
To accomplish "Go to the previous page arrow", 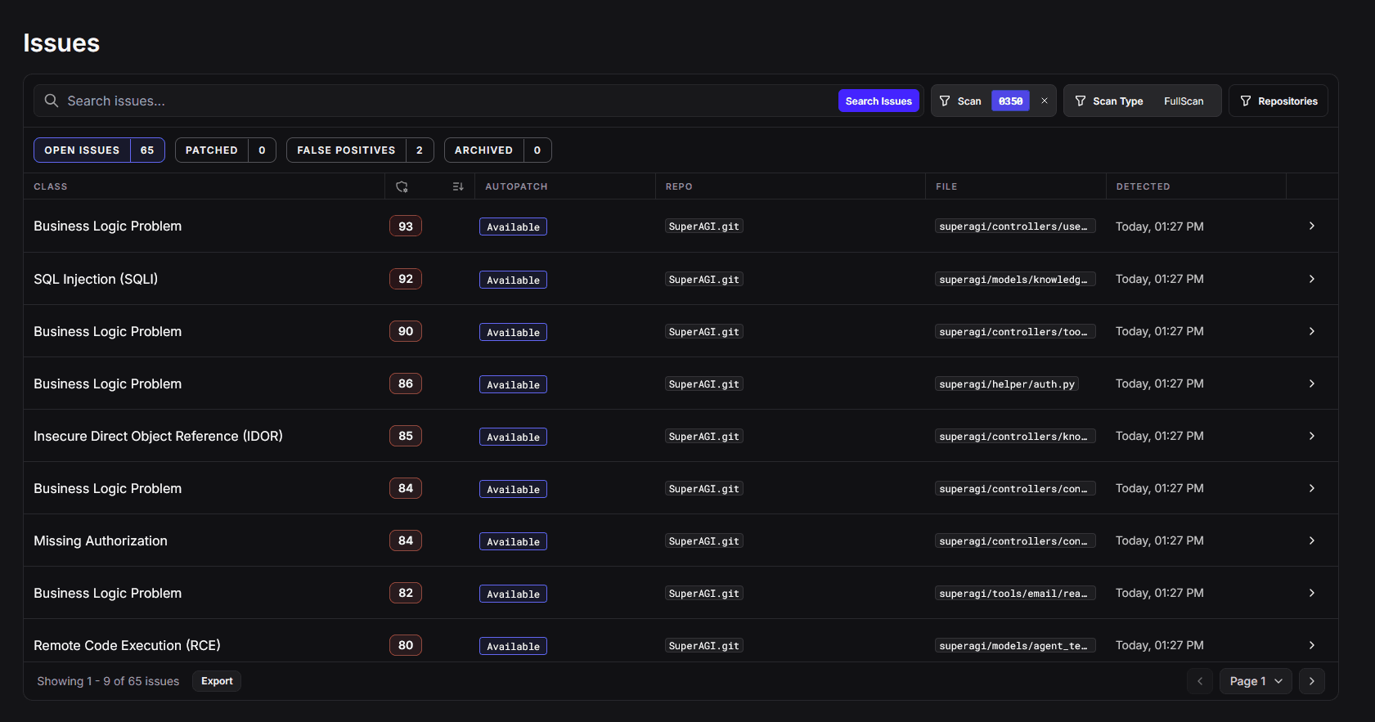I will 1199,681.
